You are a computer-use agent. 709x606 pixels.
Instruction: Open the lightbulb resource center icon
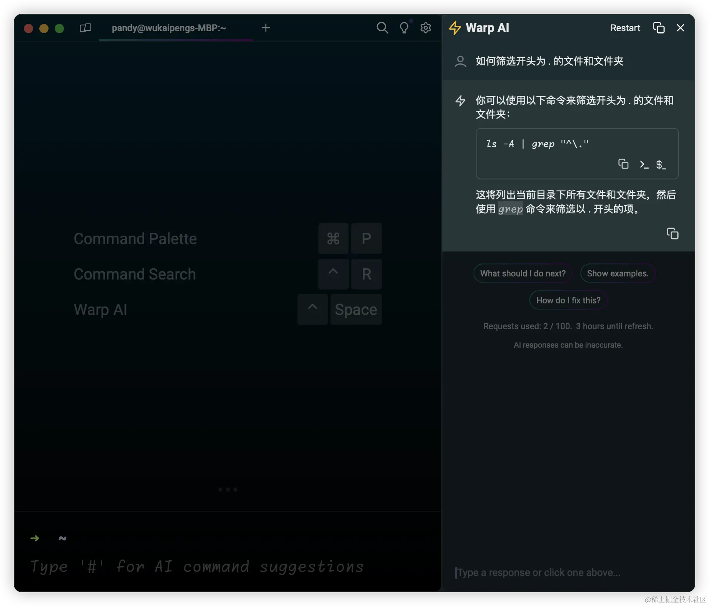pos(404,28)
